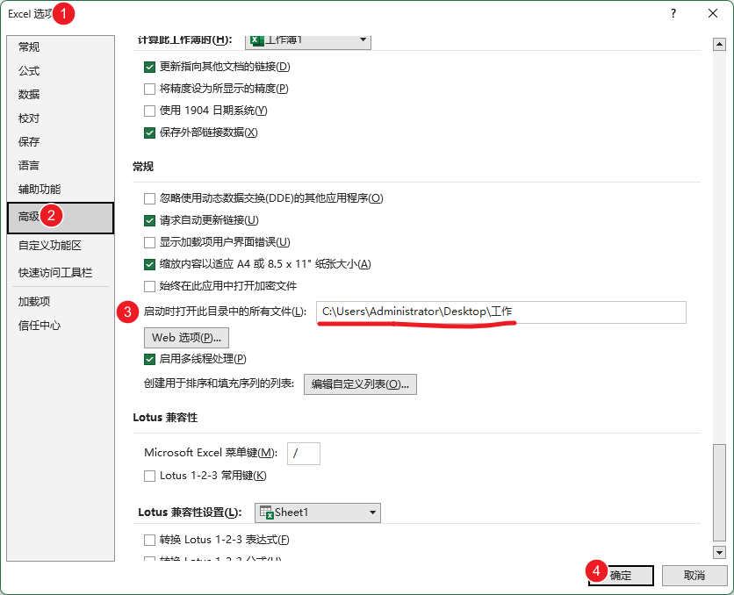
Task: Check 始终在此应用中打开加密文件
Action: tap(149, 286)
